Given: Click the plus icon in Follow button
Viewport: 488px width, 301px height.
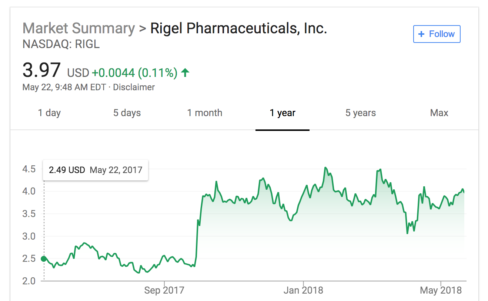Looking at the screenshot, I should [x=421, y=34].
